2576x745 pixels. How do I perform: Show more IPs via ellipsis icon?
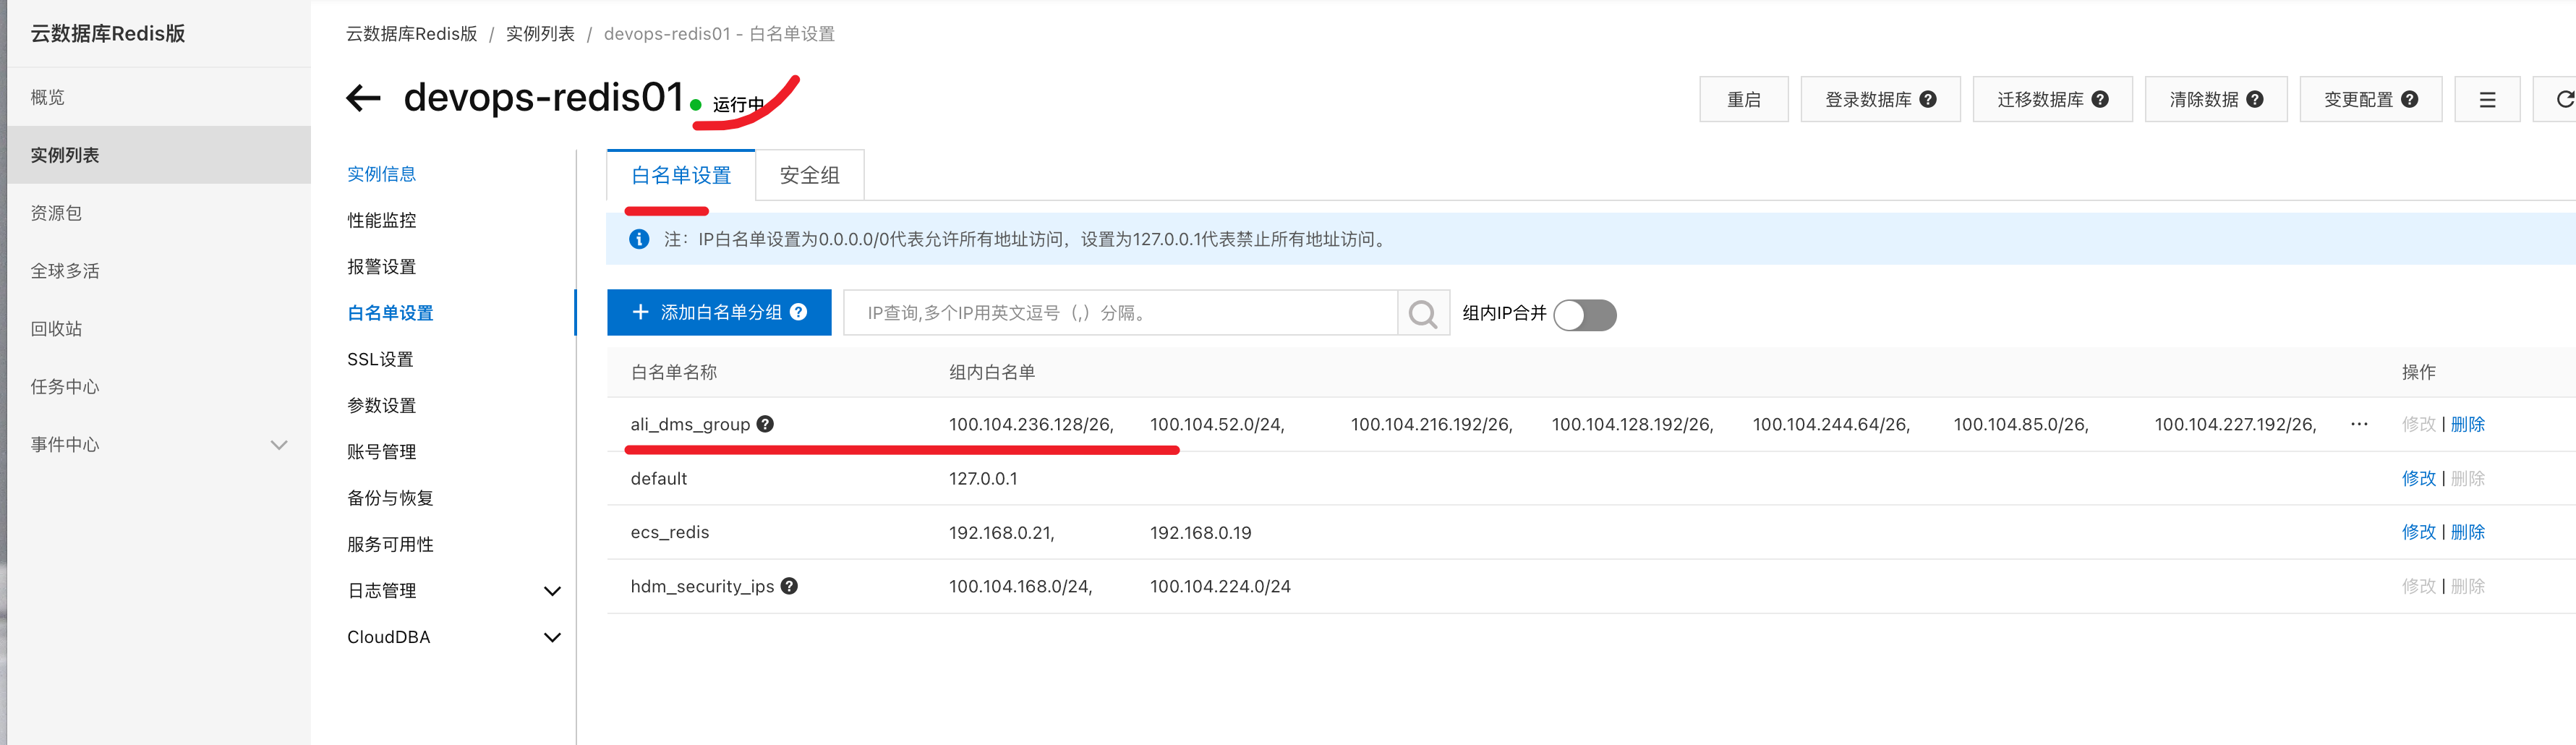point(2359,424)
